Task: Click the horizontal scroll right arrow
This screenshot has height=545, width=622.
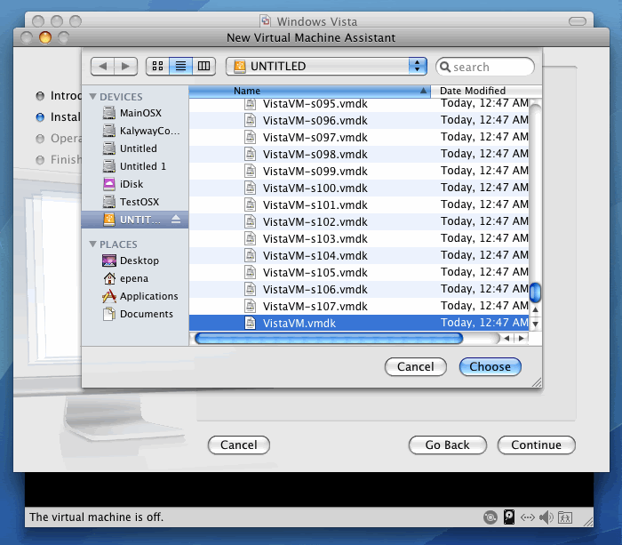Action: tap(522, 338)
